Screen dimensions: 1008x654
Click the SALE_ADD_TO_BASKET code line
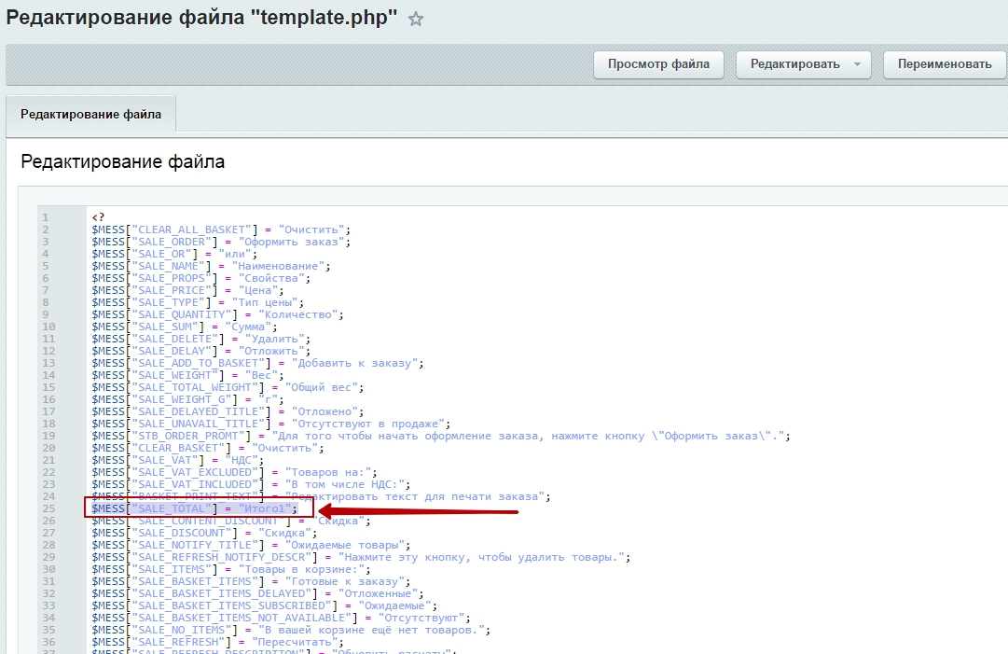point(254,363)
